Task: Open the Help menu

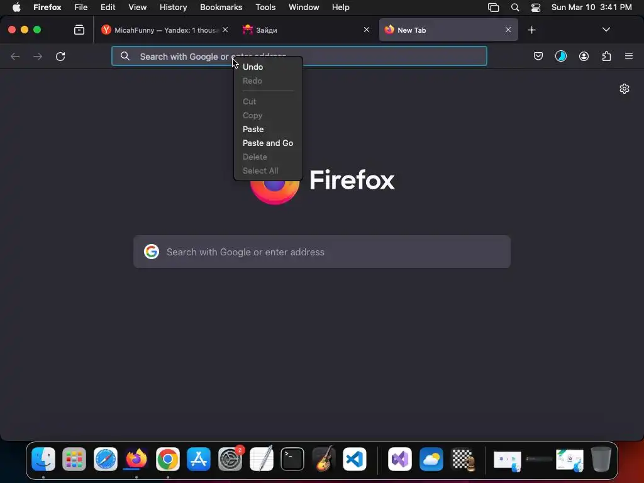Action: point(340,7)
